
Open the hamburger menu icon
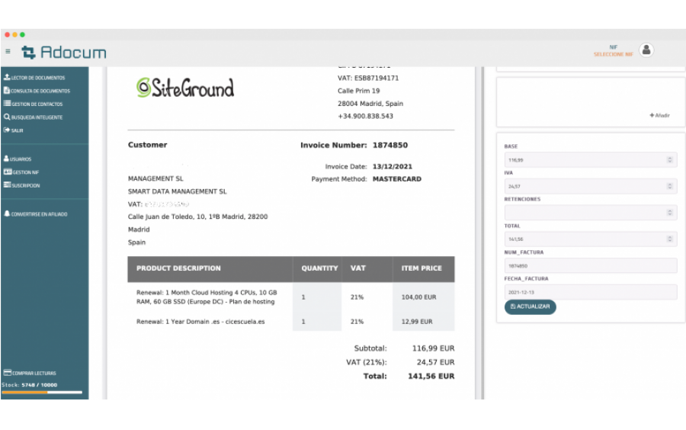[x=8, y=51]
